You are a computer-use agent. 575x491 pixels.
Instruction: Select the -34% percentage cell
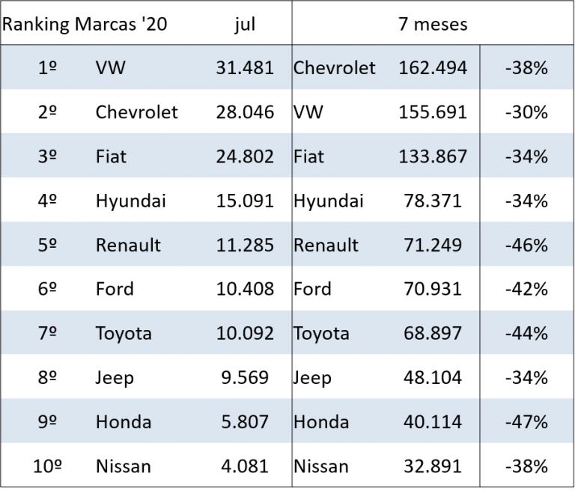[526, 156]
